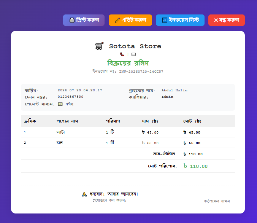Click the green total paid ৳ 110.00
The image size is (257, 223).
pyautogui.click(x=195, y=166)
